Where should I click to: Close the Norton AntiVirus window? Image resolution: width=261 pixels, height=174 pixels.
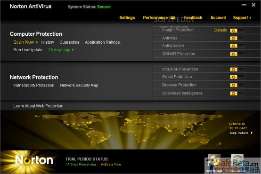pos(253,5)
